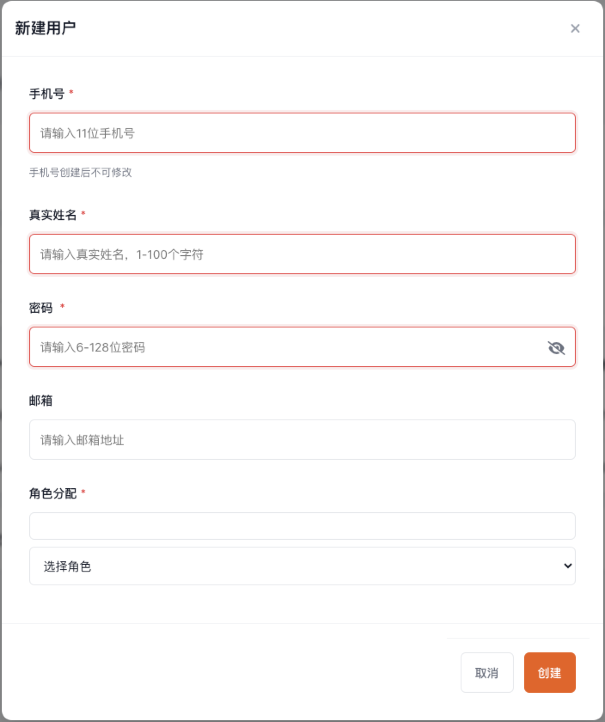Click into the 密码 password field
The height and width of the screenshot is (722, 605).
point(284,347)
